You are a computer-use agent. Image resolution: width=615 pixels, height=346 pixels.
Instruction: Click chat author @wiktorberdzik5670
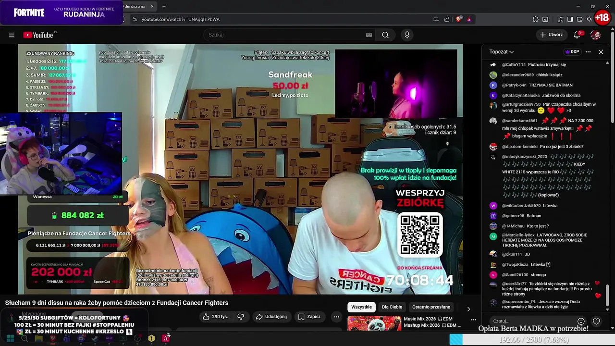point(521,206)
